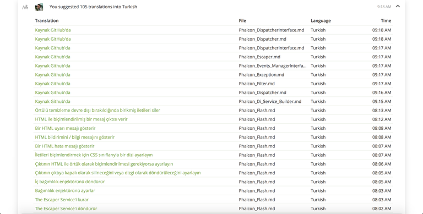The width and height of the screenshot is (423, 214).
Task: Open 'HTML bildirimini / bilgi mesajını gösterir'
Action: pyautogui.click(x=75, y=137)
